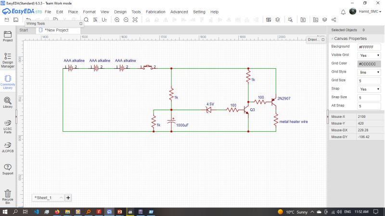
Task: Open the Hamid_SMC account dropdown
Action: pyautogui.click(x=370, y=12)
